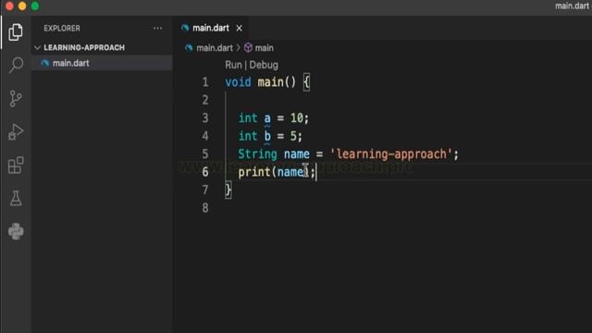
Task: Open the Explorer view in activity bar
Action: (16, 32)
